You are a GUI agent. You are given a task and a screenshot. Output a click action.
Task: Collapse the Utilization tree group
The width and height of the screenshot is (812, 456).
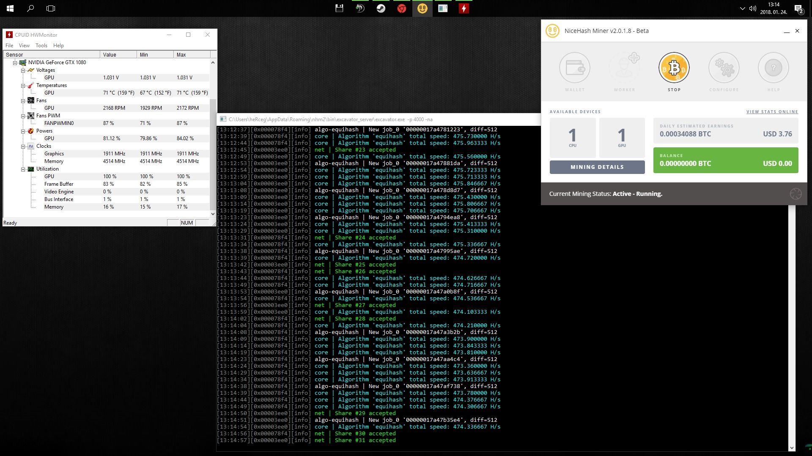point(23,169)
